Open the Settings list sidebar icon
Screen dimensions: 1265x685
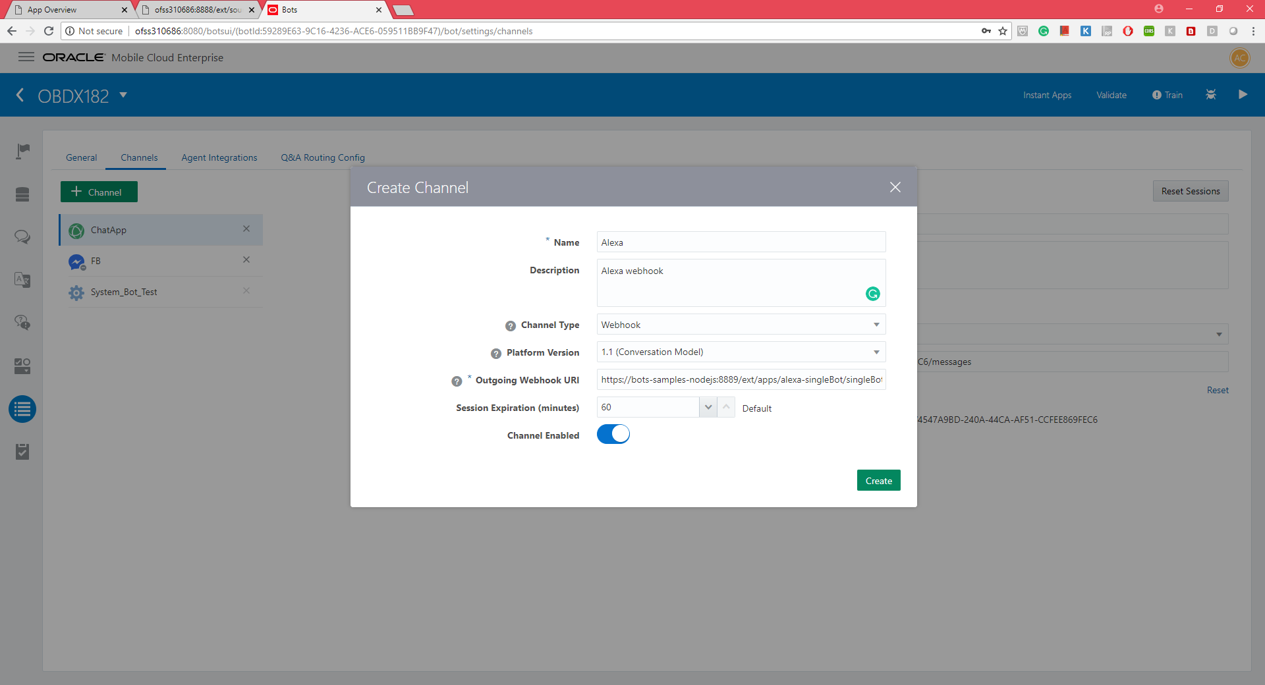click(x=22, y=409)
